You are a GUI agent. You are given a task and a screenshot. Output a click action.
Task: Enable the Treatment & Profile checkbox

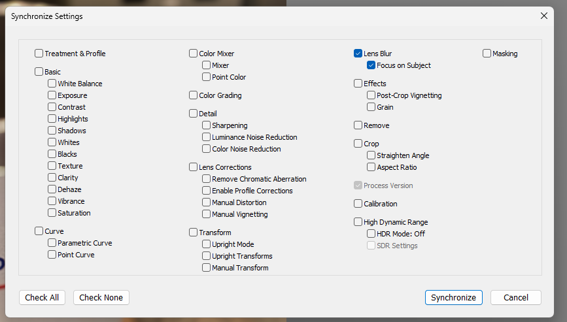click(x=39, y=54)
